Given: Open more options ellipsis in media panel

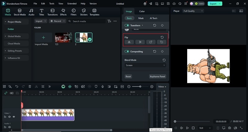Looking at the screenshot, I should click(115, 21).
